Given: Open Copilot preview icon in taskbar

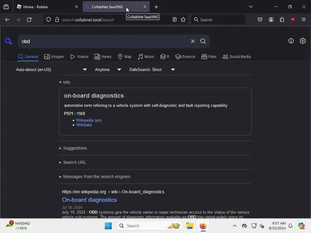Looking at the screenshot, I should 301,226.
